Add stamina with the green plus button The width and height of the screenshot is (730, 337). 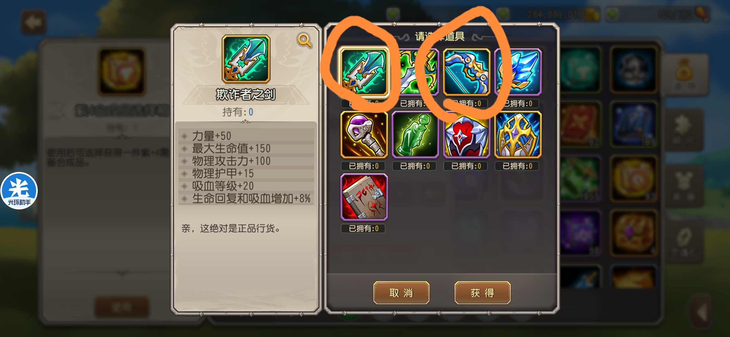pos(612,14)
